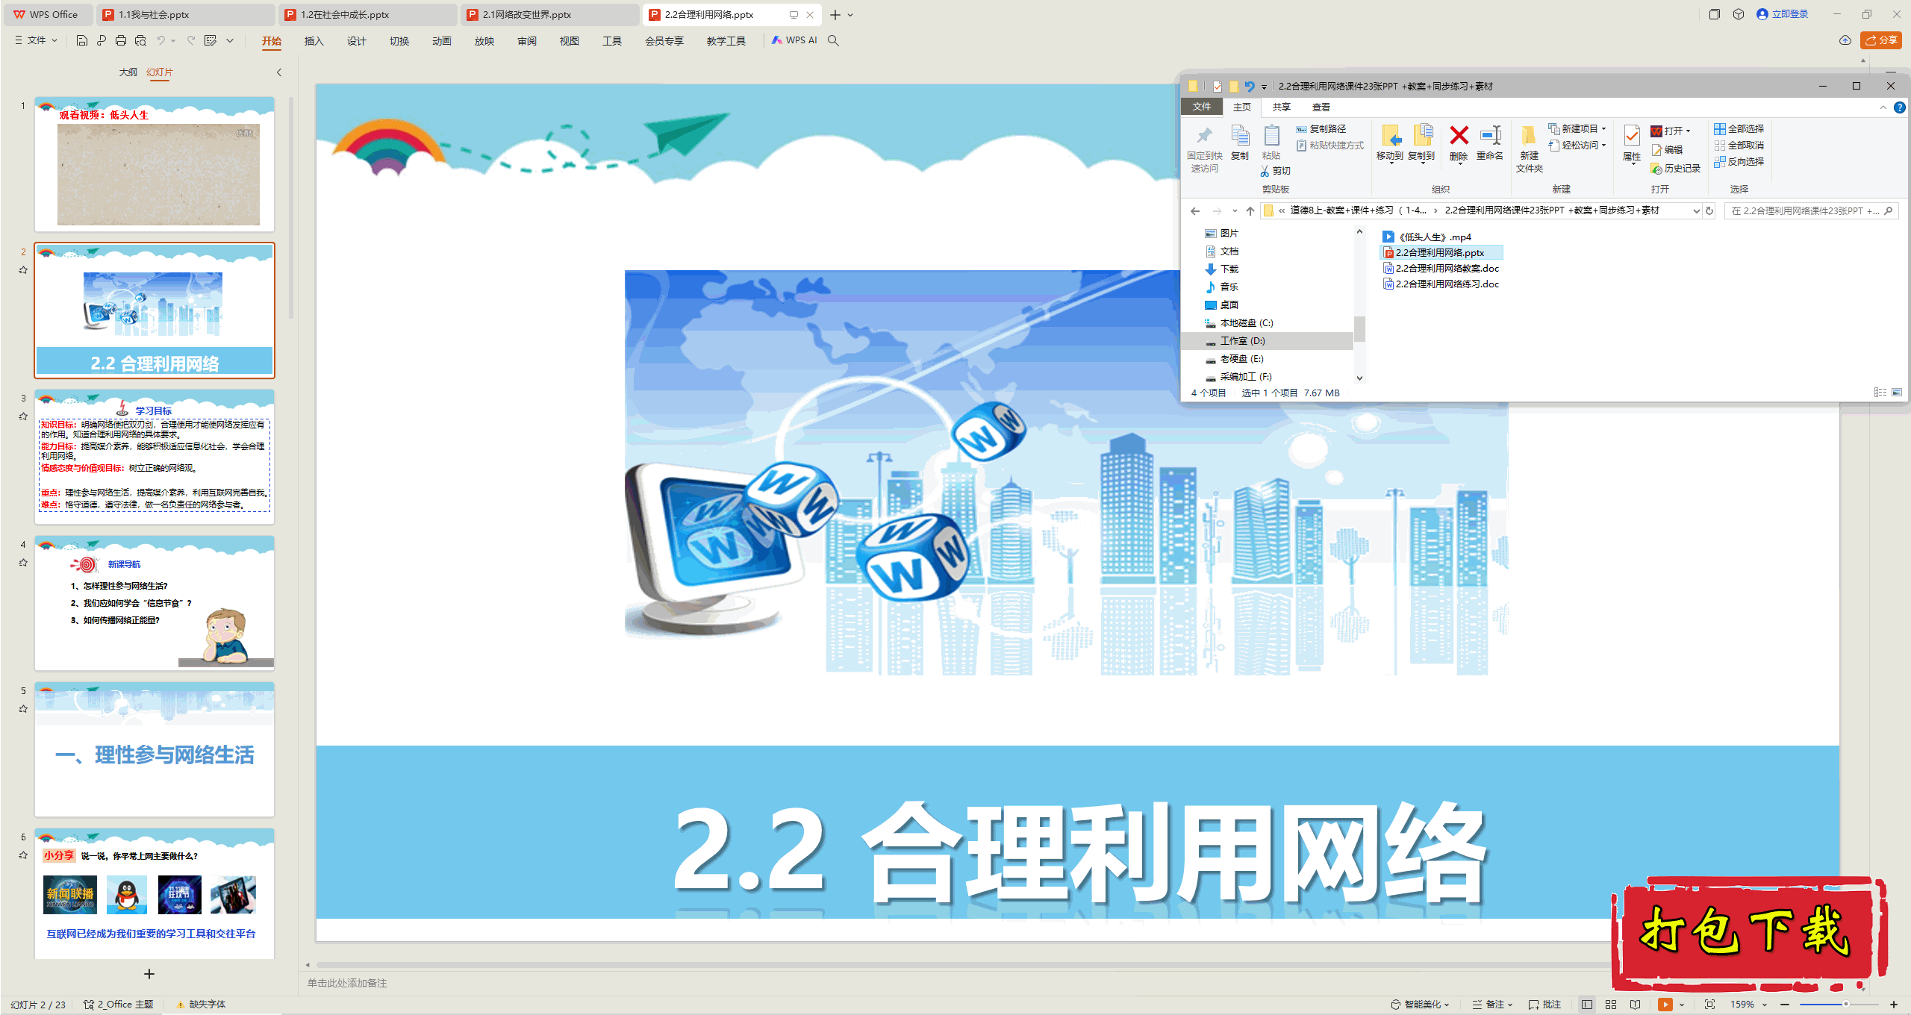
Task: Open the 审阅 ribbon tab
Action: (x=526, y=41)
